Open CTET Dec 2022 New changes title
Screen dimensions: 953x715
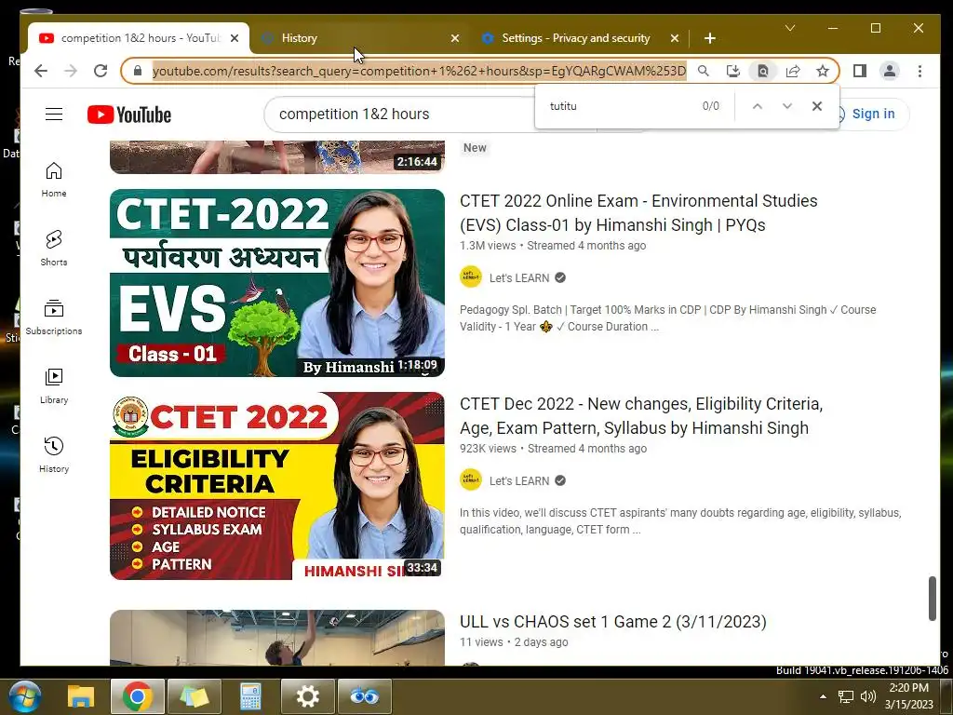pos(641,416)
